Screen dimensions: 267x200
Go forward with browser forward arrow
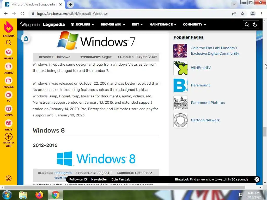click(14, 14)
